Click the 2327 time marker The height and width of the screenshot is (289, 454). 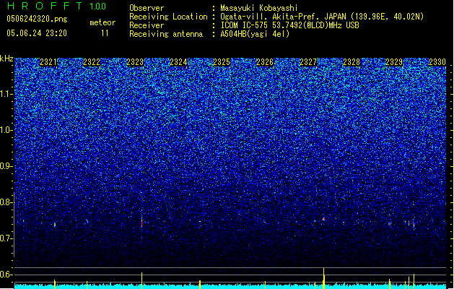coord(308,62)
